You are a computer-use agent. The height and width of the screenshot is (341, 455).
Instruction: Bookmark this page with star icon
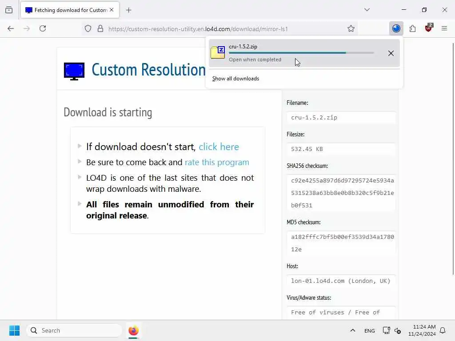[x=351, y=28]
